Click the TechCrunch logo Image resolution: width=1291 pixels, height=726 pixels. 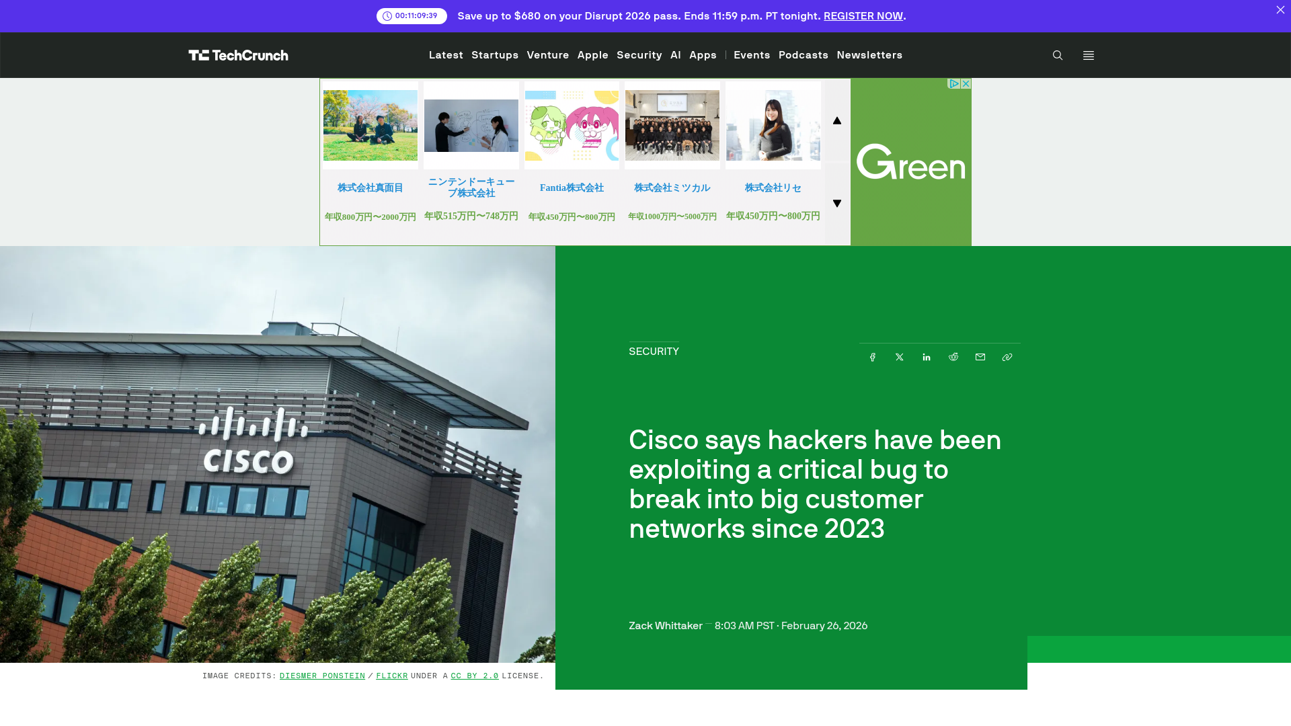238,55
